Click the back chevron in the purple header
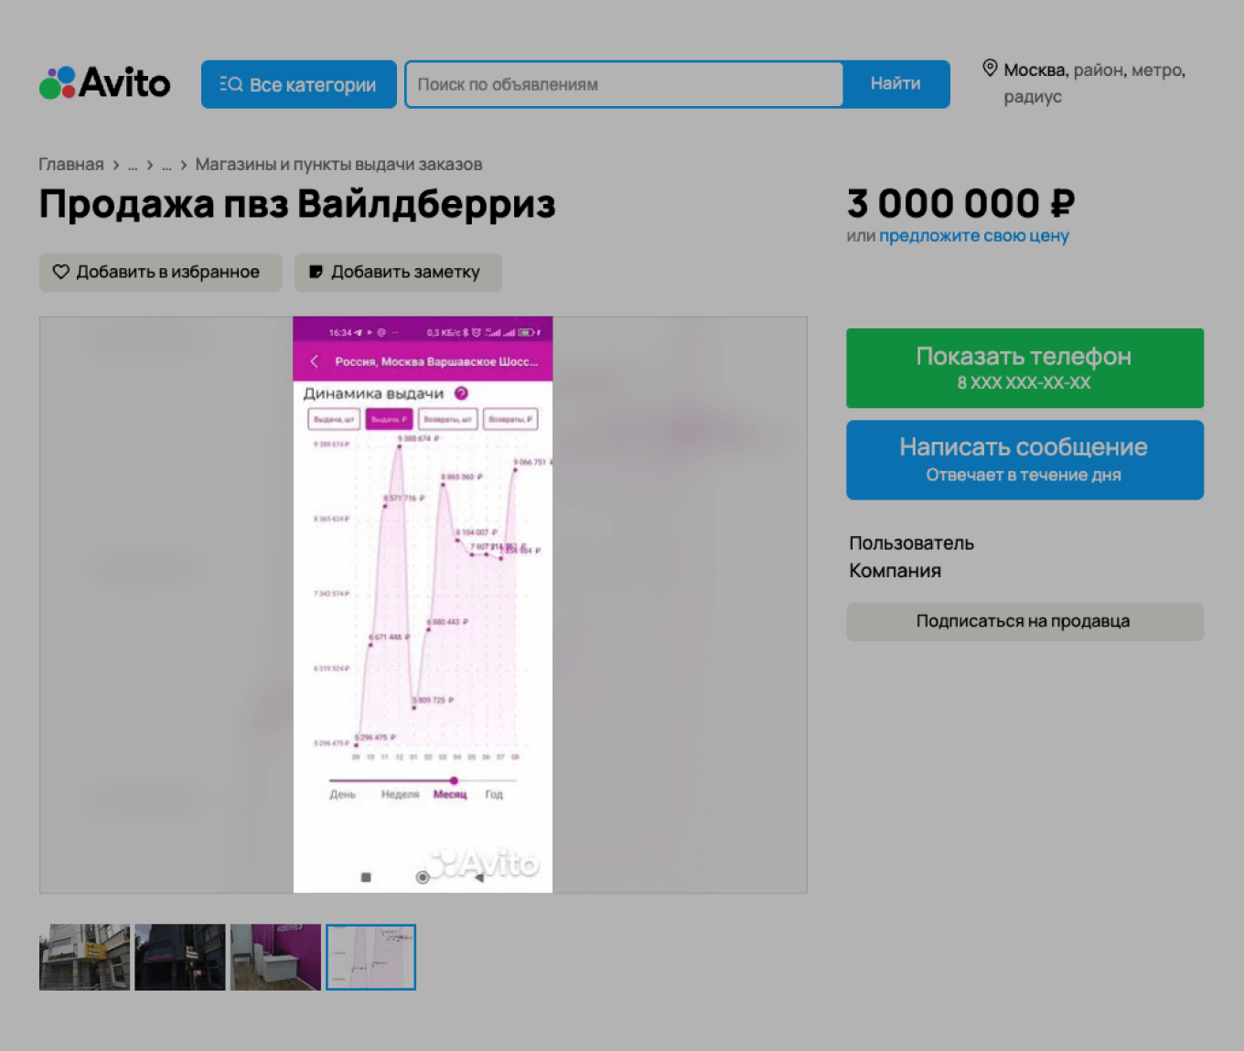 coord(312,361)
